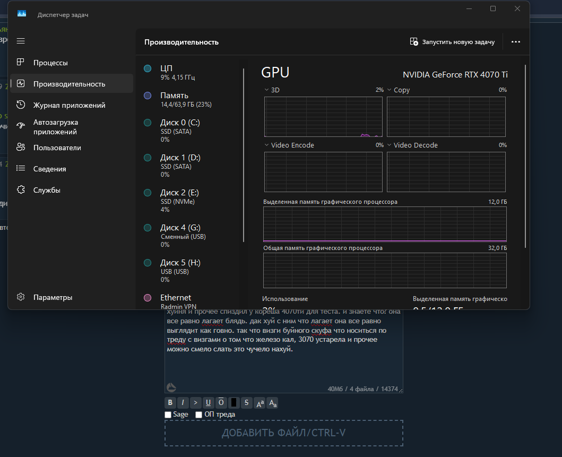Open the hamburger navigation menu
This screenshot has height=457, width=562.
coord(21,41)
